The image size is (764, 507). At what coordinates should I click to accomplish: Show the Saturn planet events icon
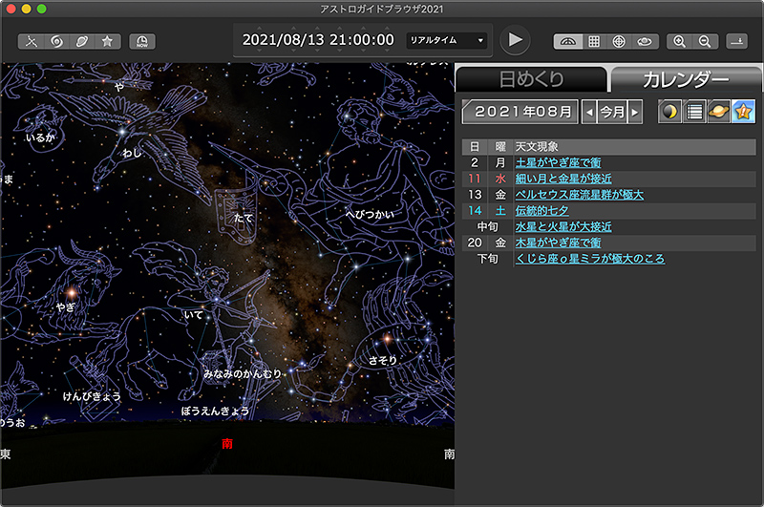719,112
